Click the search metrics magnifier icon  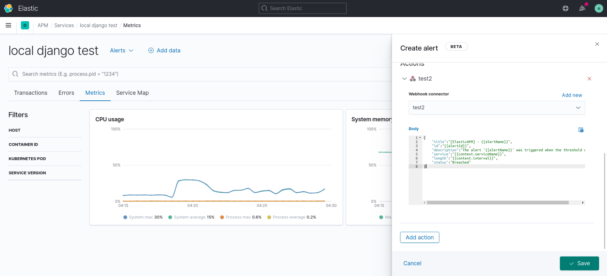click(15, 74)
